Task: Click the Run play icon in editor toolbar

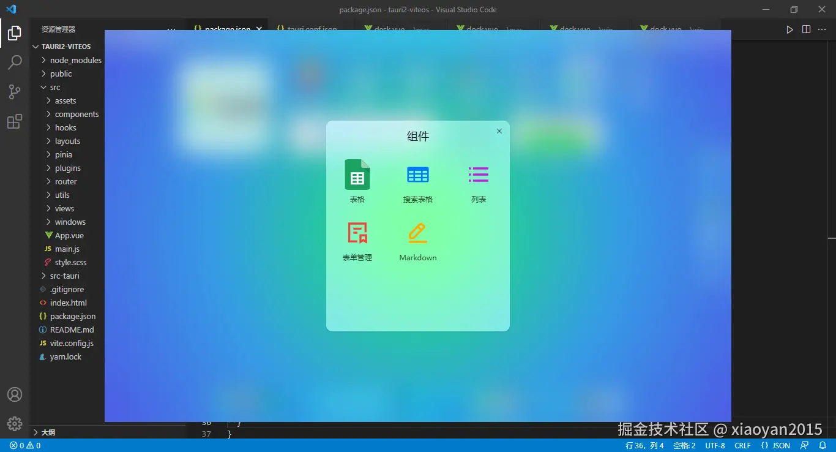Action: (789, 29)
